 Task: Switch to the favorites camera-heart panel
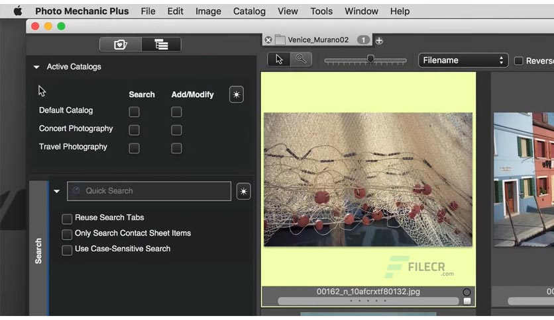click(x=121, y=44)
